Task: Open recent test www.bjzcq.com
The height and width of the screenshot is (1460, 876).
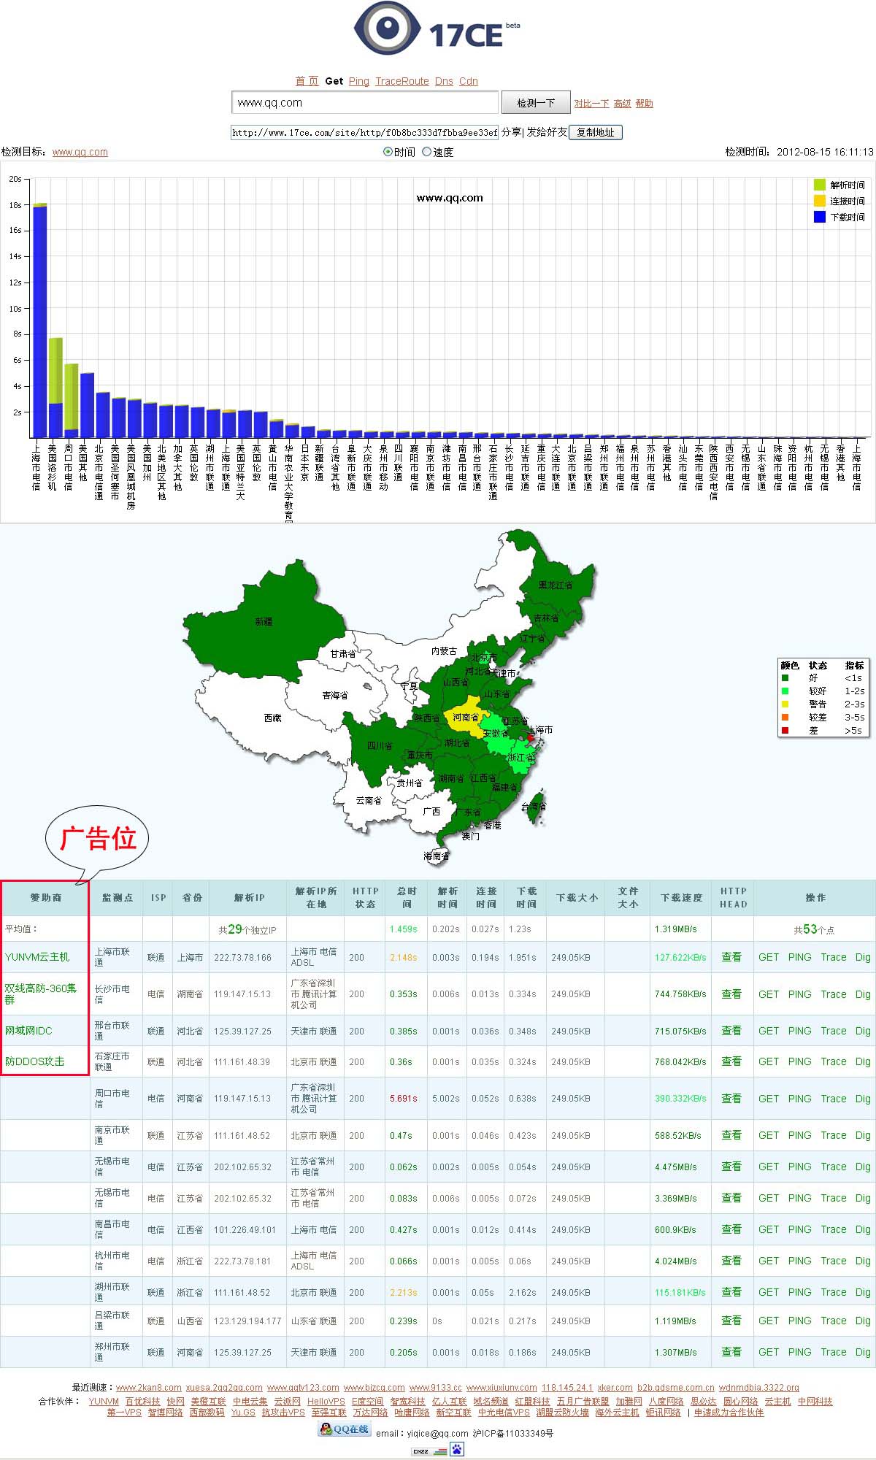Action: pyautogui.click(x=374, y=1388)
